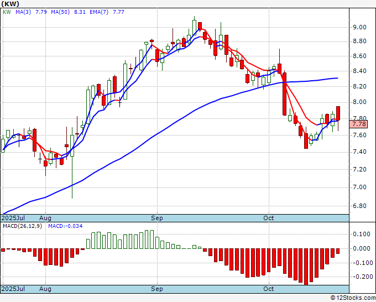Click the MA(50) value 8.31
This screenshot has height=302, width=376.
80,12
